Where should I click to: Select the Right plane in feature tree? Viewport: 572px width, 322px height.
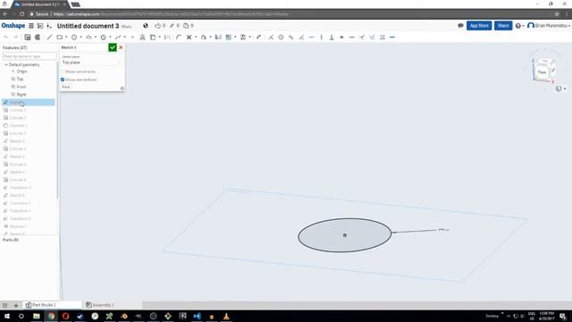click(21, 95)
